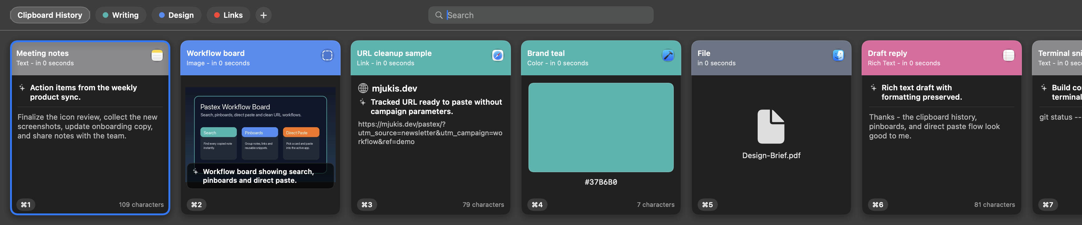This screenshot has height=225, width=1082.
Task: Select the ⌘6 shortcut badge
Action: (878, 204)
